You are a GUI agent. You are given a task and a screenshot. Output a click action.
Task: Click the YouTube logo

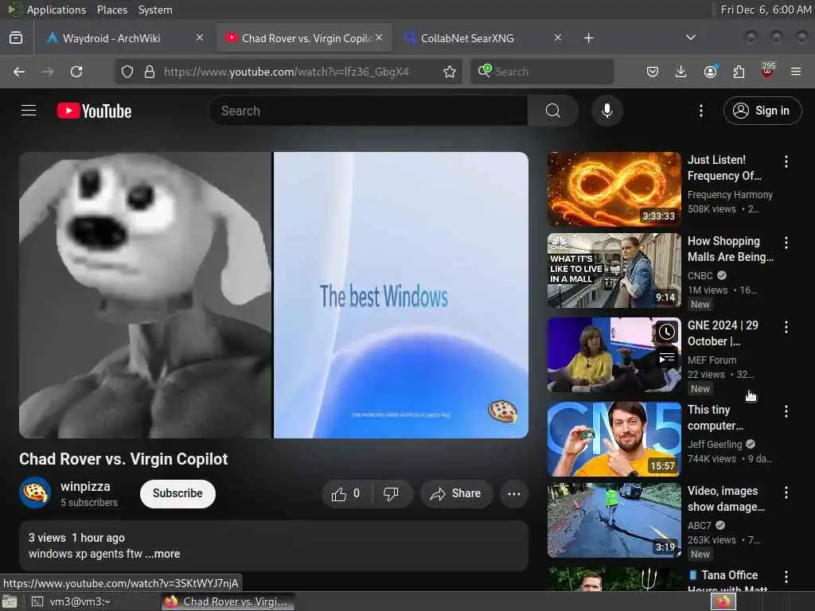94,111
